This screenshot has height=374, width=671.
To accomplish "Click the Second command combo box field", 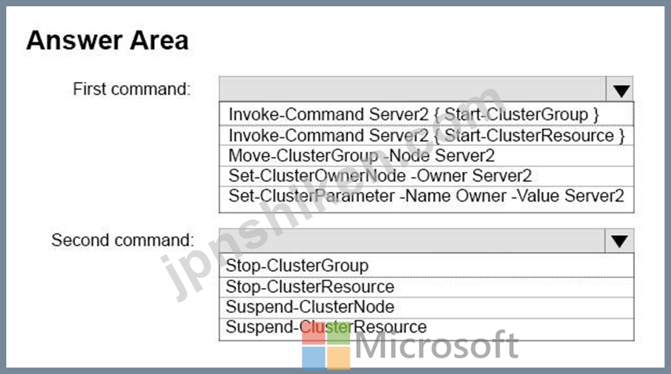I will click(412, 240).
